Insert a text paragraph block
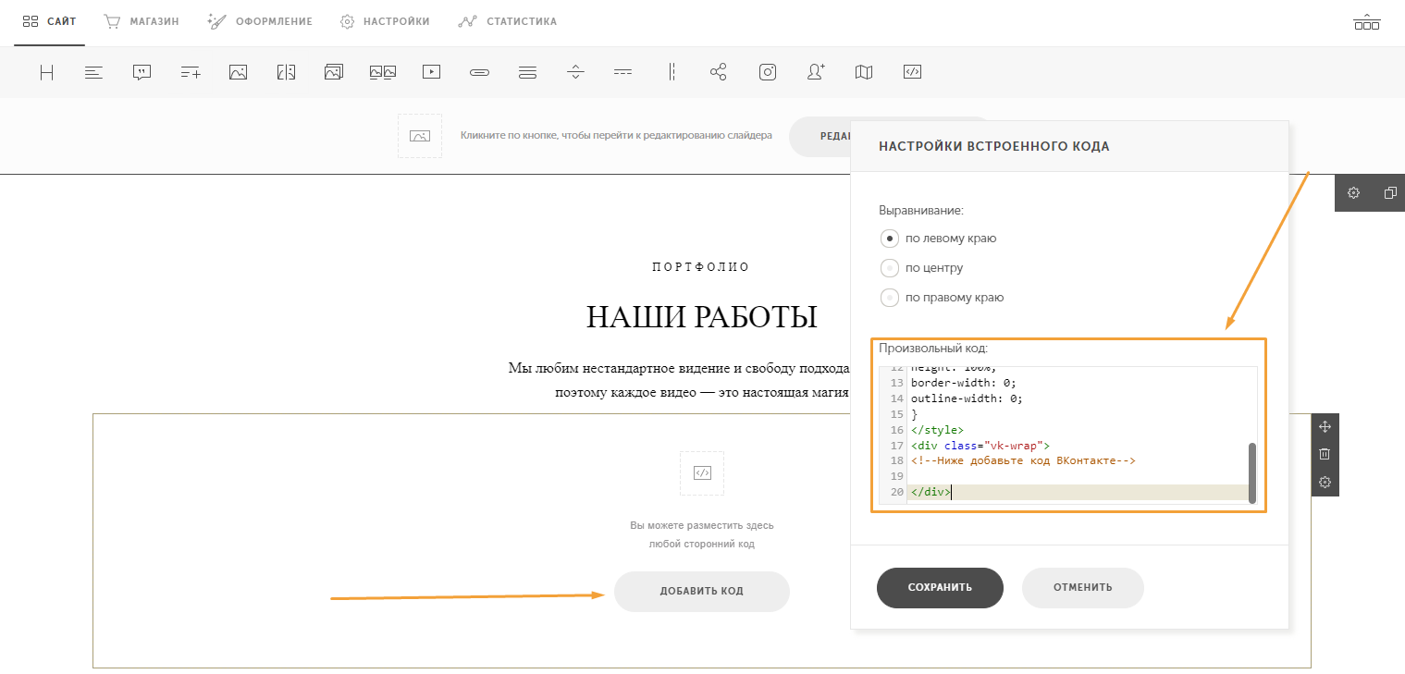 [93, 72]
